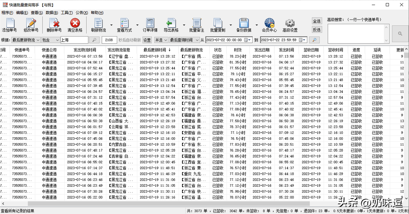This screenshot has height=214, width=409.
Task: Open the 并且 logic operator dropdown
Action: click(166, 40)
